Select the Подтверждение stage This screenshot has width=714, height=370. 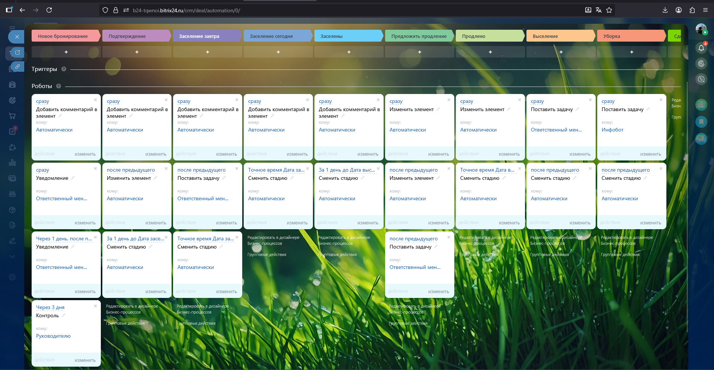[136, 36]
